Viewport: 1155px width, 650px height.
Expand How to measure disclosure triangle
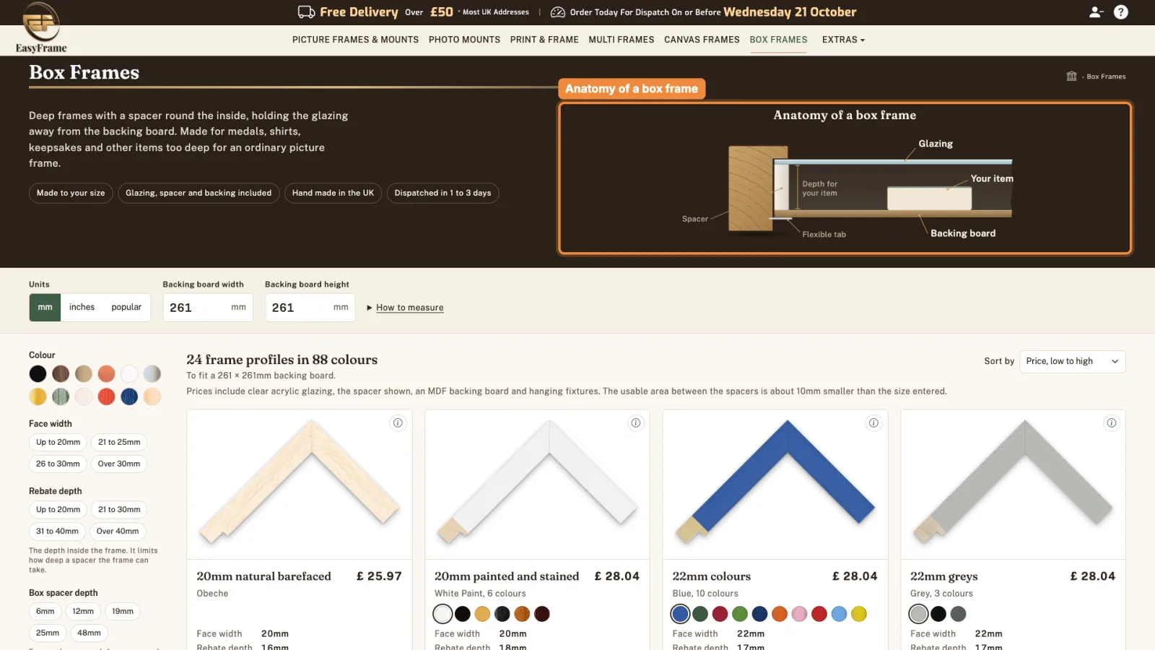click(370, 308)
